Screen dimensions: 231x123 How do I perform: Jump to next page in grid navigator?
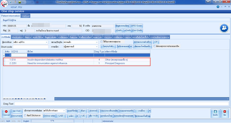point(16,99)
